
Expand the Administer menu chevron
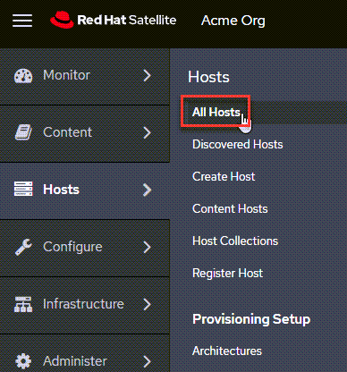[x=147, y=361]
